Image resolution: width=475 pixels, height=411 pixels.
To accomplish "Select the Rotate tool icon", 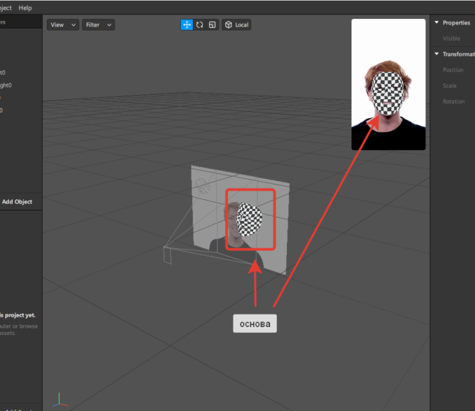I will (x=199, y=25).
